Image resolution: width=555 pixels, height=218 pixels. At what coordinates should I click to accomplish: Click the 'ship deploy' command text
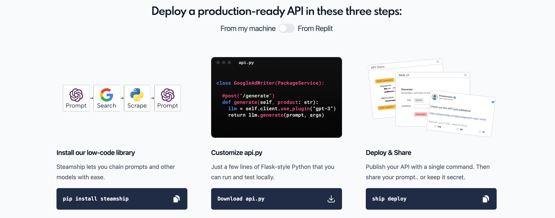coord(389,199)
